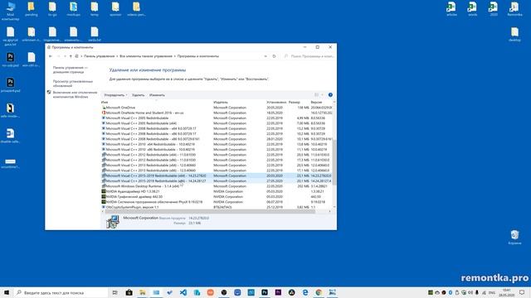The width and height of the screenshot is (531, 298).
Task: Expand chevron after Панель управления breadcrumb
Action: 117,56
